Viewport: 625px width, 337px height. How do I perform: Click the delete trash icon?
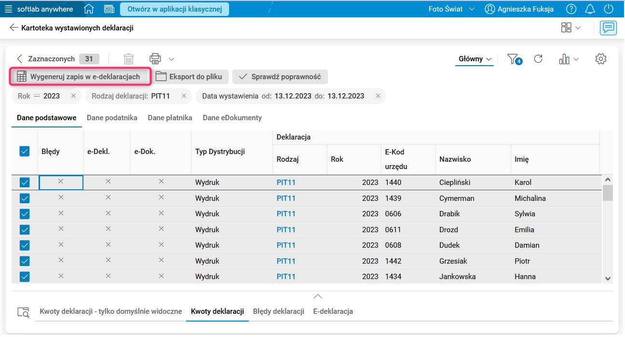pyautogui.click(x=129, y=59)
